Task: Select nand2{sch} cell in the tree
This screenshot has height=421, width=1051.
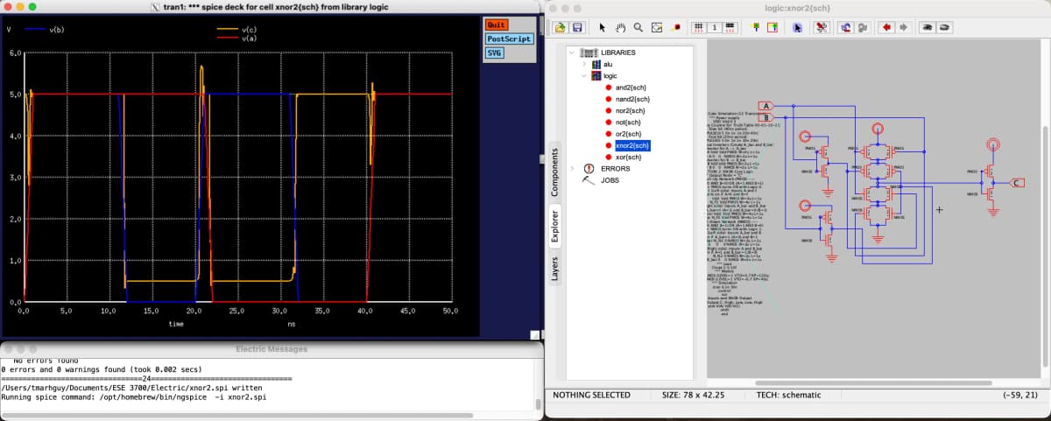Action: click(631, 100)
